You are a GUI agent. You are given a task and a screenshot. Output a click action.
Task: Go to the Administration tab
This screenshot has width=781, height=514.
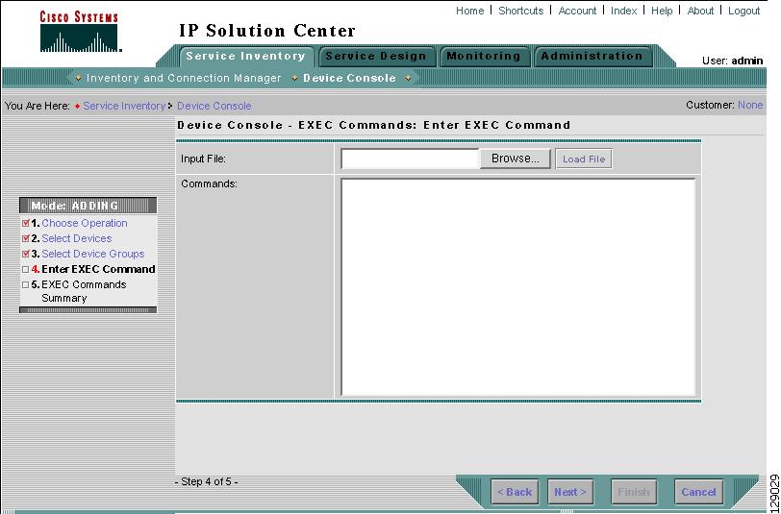[x=592, y=57]
